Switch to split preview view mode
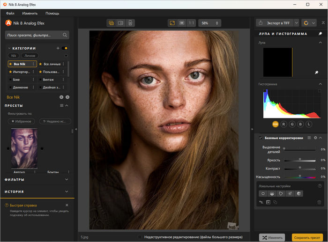Image resolution: width=328 pixels, height=242 pixels. [x=120, y=22]
